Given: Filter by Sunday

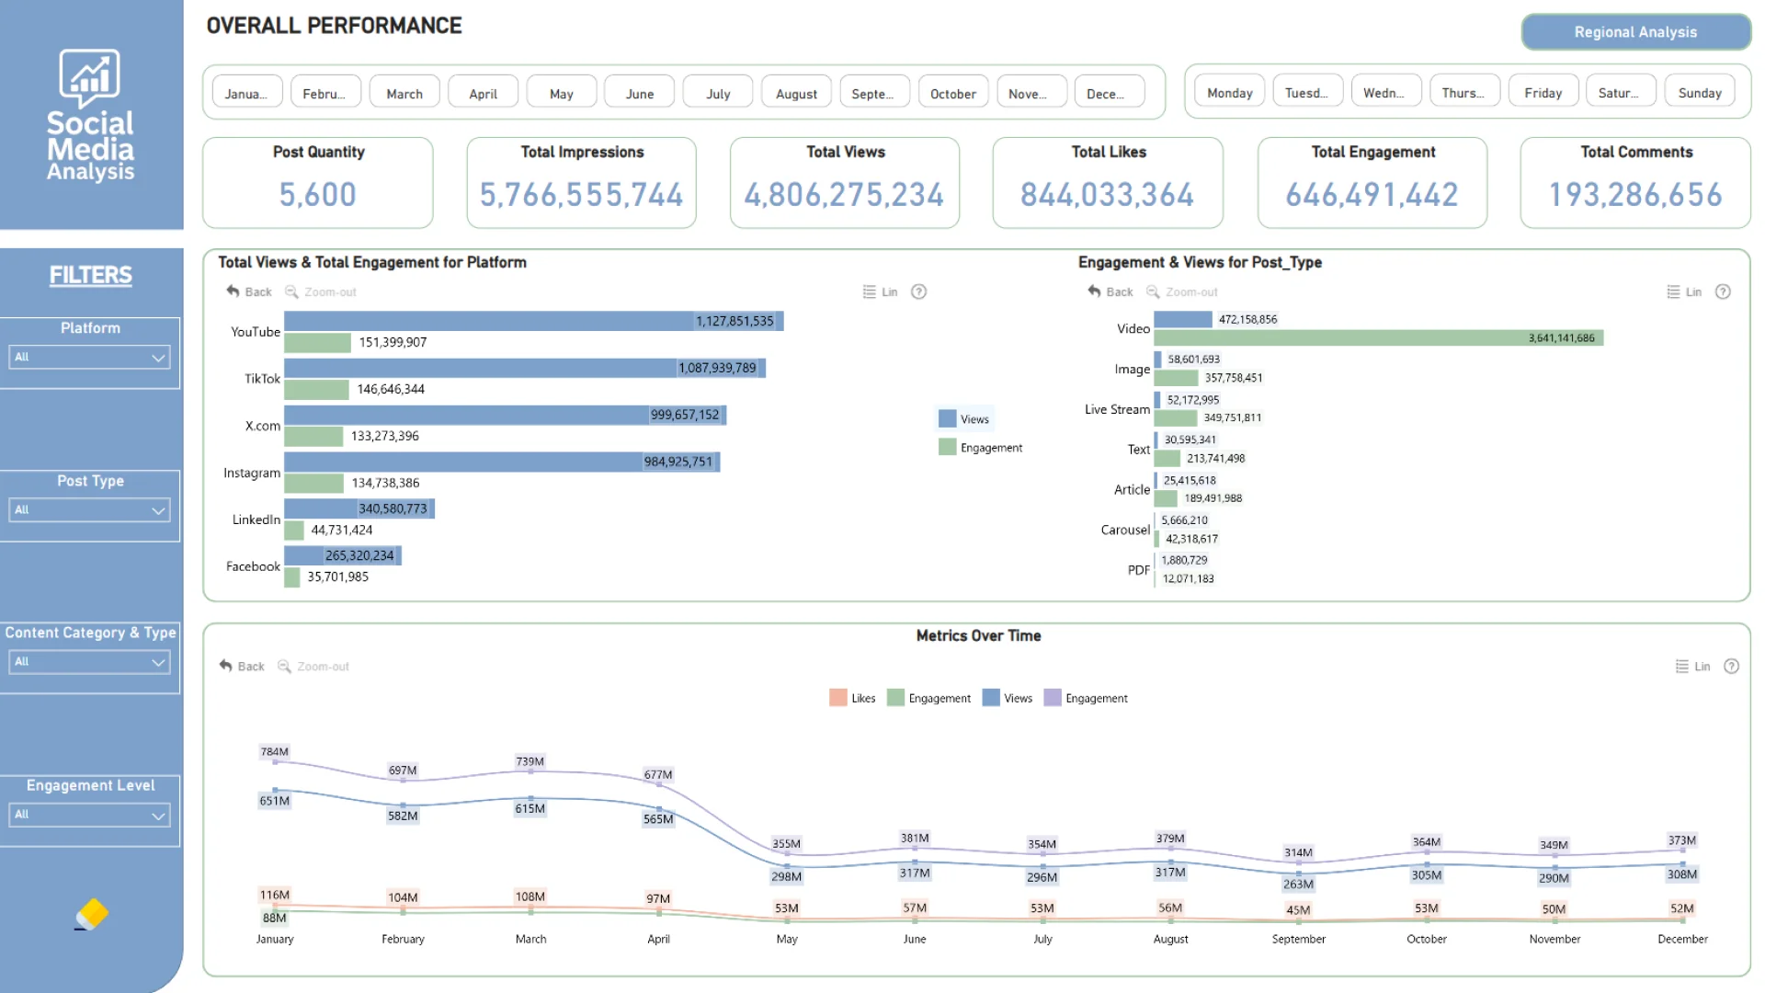Looking at the screenshot, I should tap(1700, 92).
